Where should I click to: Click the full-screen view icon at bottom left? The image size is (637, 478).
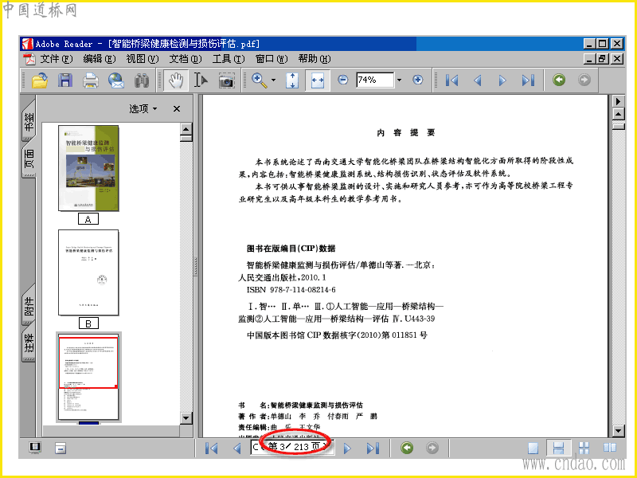(35, 448)
